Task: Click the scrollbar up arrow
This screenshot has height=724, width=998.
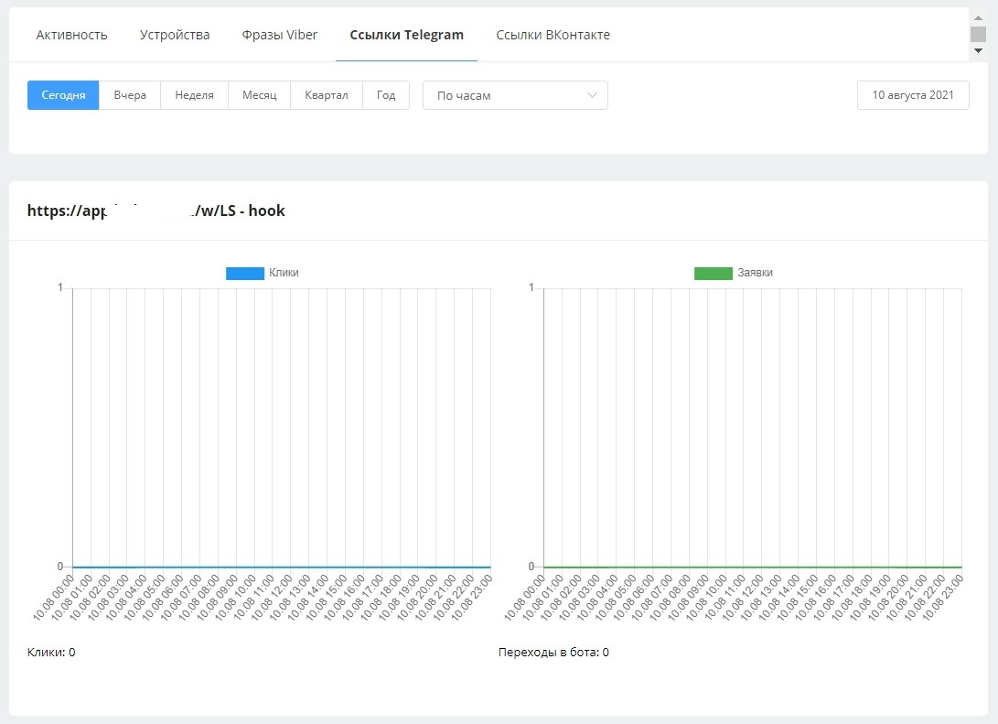Action: coord(978,16)
